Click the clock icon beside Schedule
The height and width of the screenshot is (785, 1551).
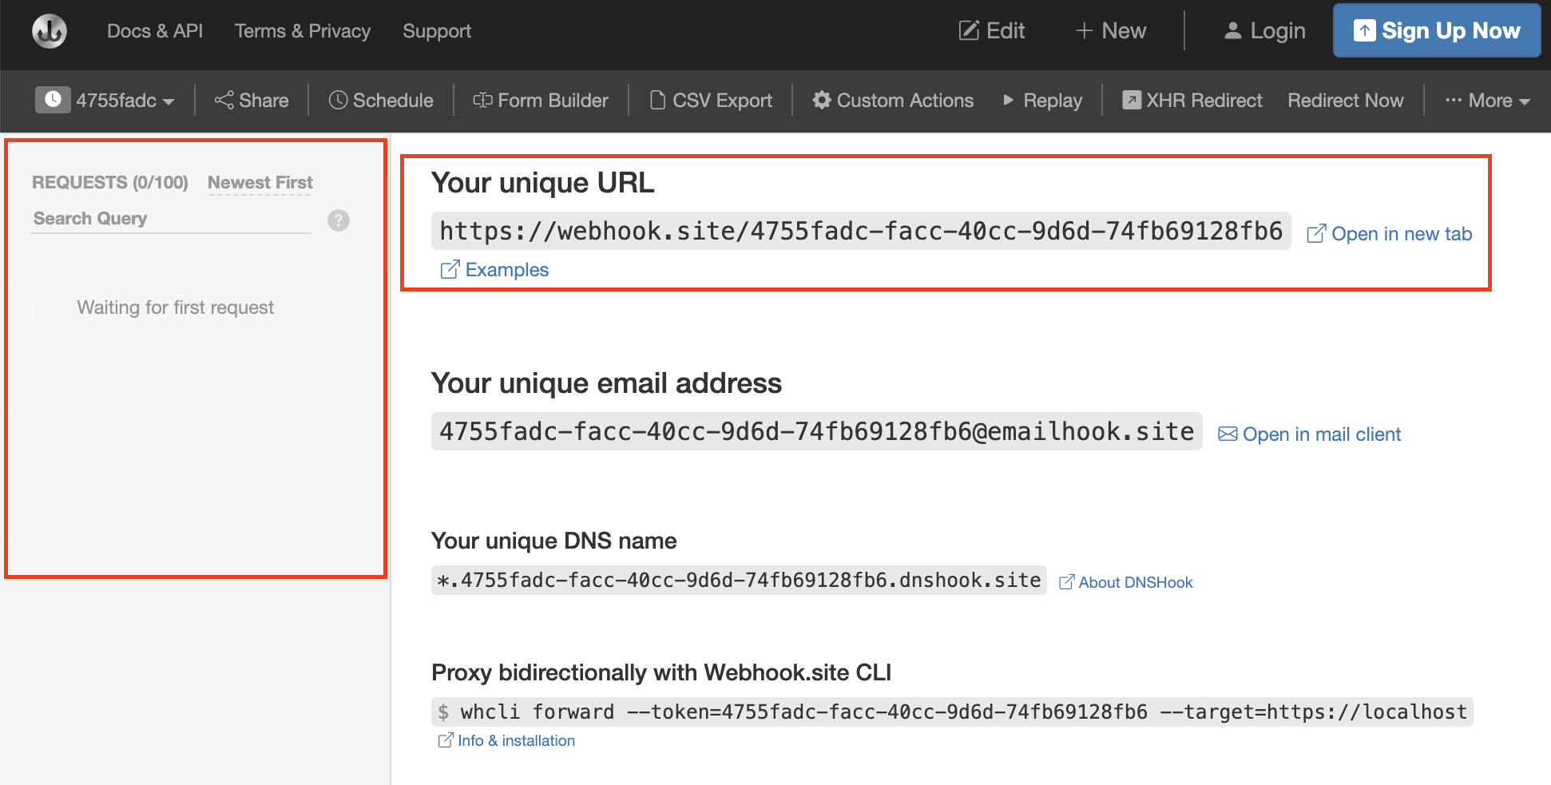point(339,100)
